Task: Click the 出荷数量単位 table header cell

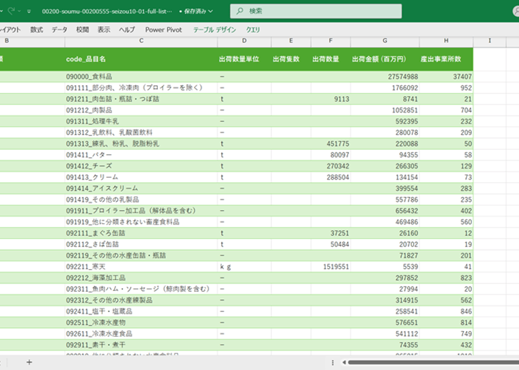Action: click(x=244, y=59)
